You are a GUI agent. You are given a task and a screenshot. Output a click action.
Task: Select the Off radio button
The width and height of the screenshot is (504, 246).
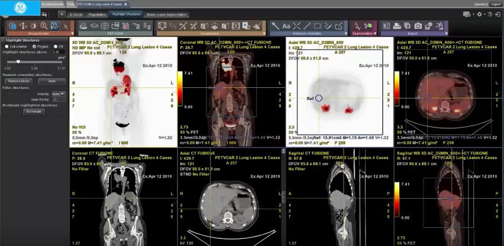55,47
